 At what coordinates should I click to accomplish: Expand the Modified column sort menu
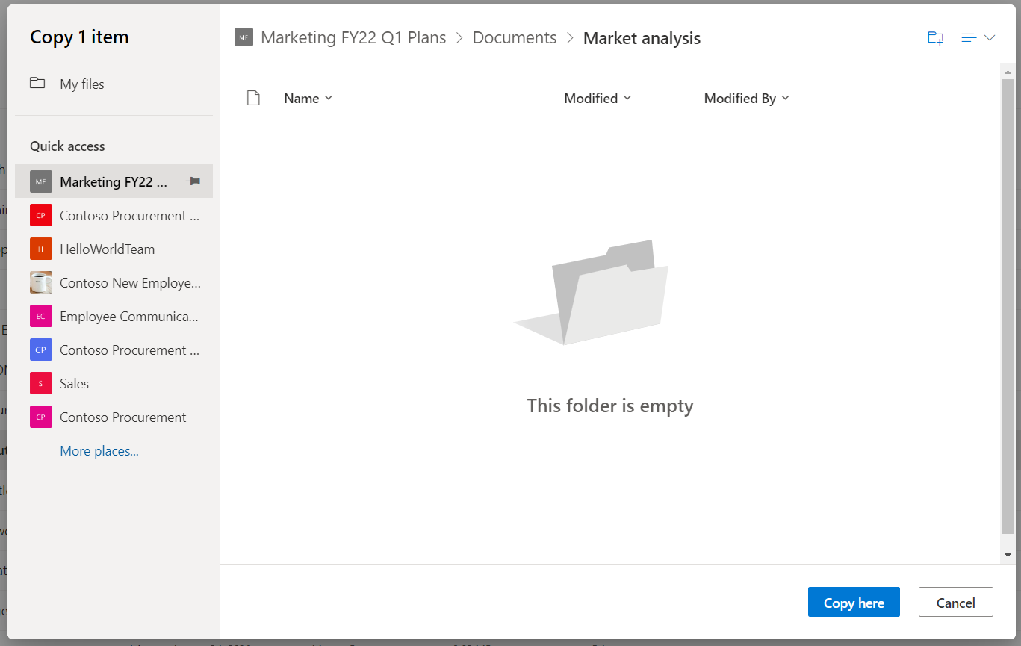click(598, 99)
